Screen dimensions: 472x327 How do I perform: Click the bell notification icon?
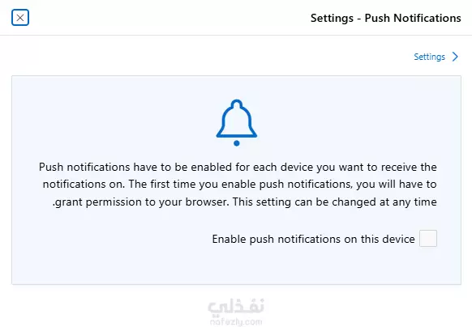tap(237, 123)
